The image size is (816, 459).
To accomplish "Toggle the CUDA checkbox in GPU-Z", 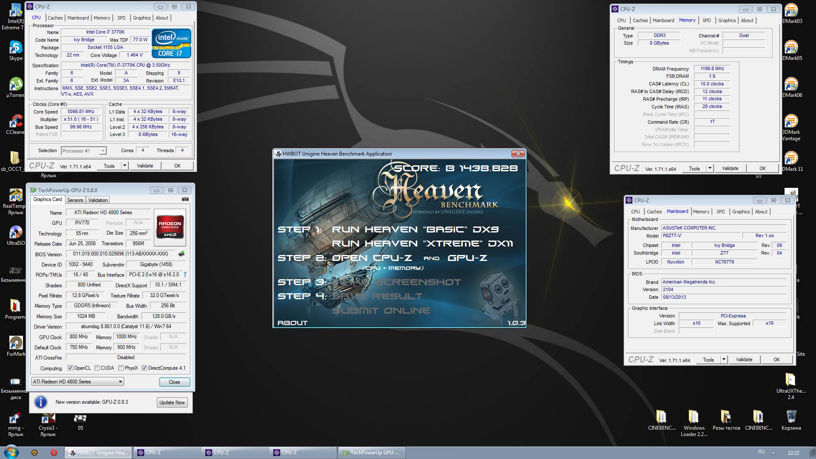I will coord(97,368).
